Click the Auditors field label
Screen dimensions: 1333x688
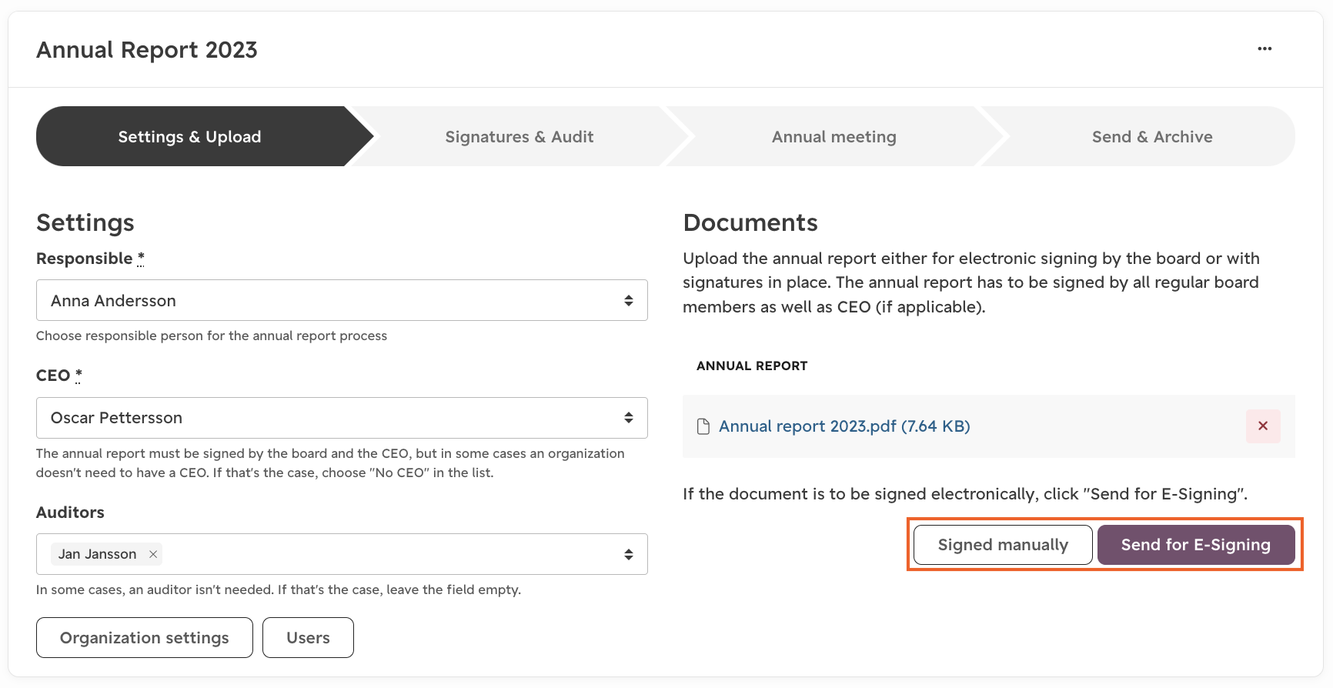tap(70, 513)
